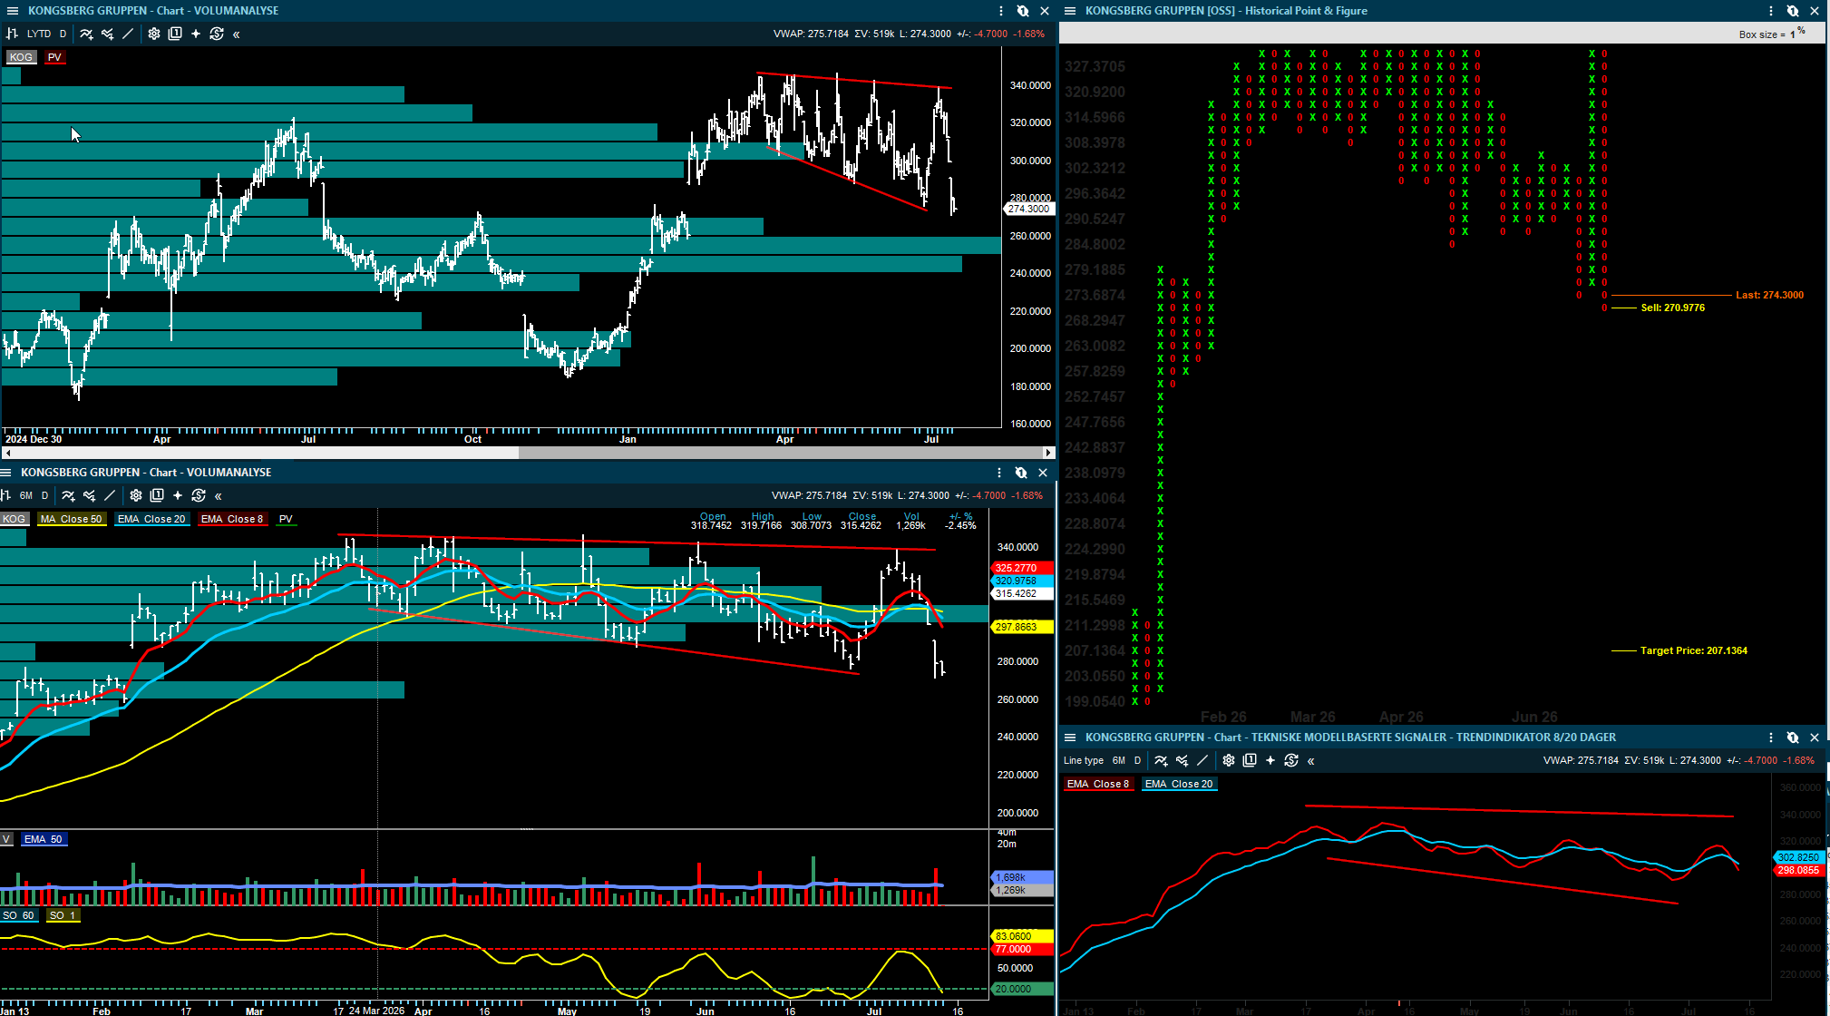Image resolution: width=1830 pixels, height=1016 pixels.
Task: Collapse toolbar chevrons in Trendindikator chart
Action: point(1311,761)
